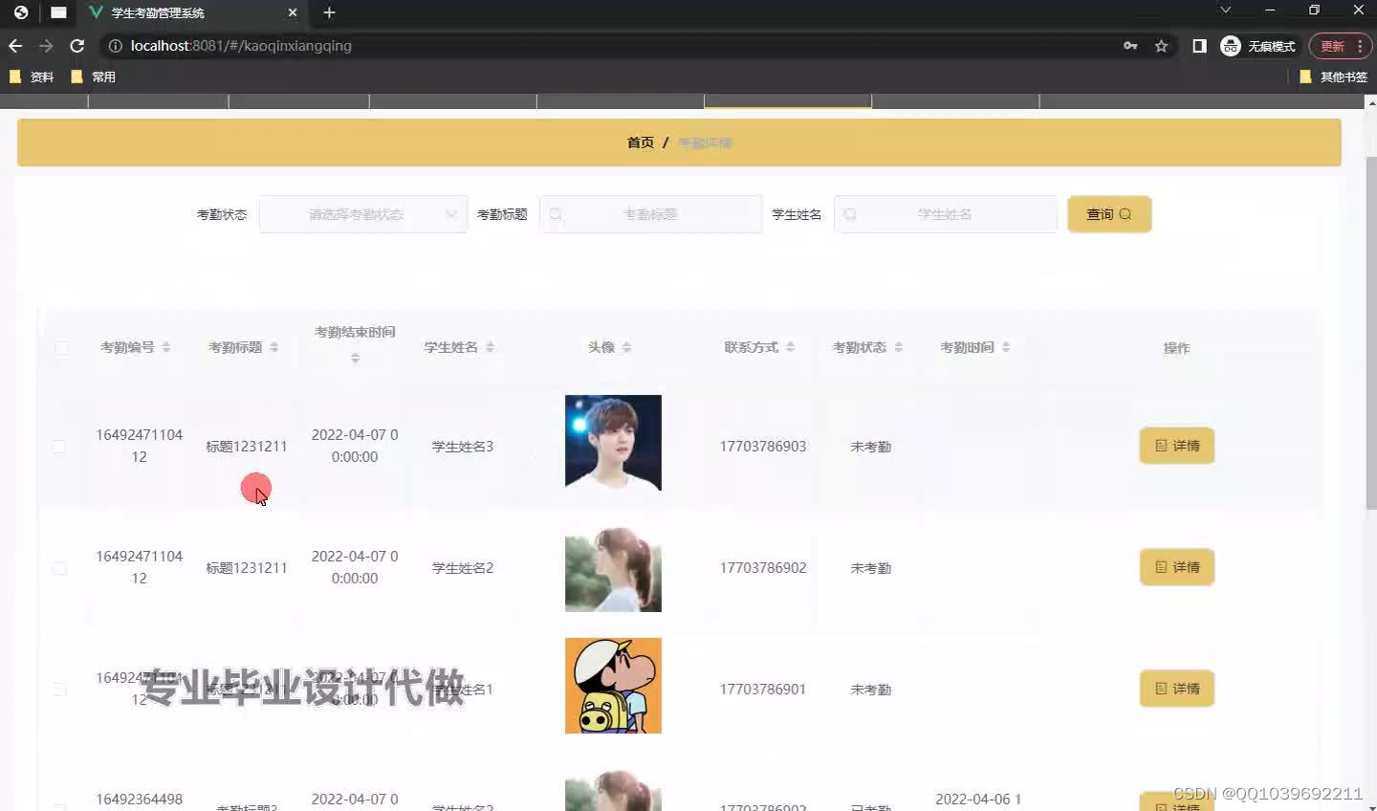Sort by 学生姓名 column arrows
The image size is (1377, 811).
(x=490, y=347)
